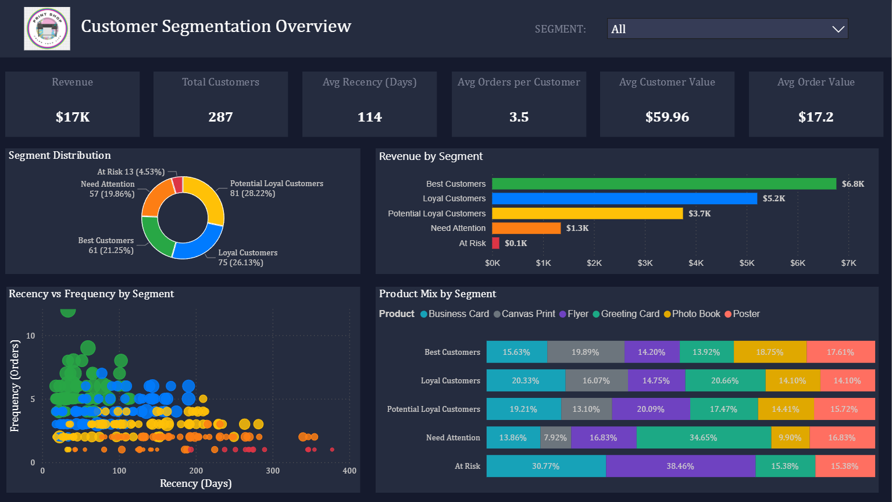892x502 pixels.
Task: Open the Segment dropdown chevron
Action: [838, 29]
